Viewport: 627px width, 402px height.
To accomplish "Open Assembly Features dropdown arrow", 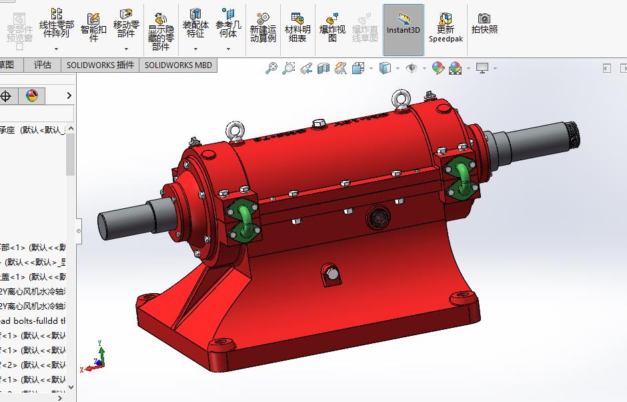I will click(x=195, y=49).
